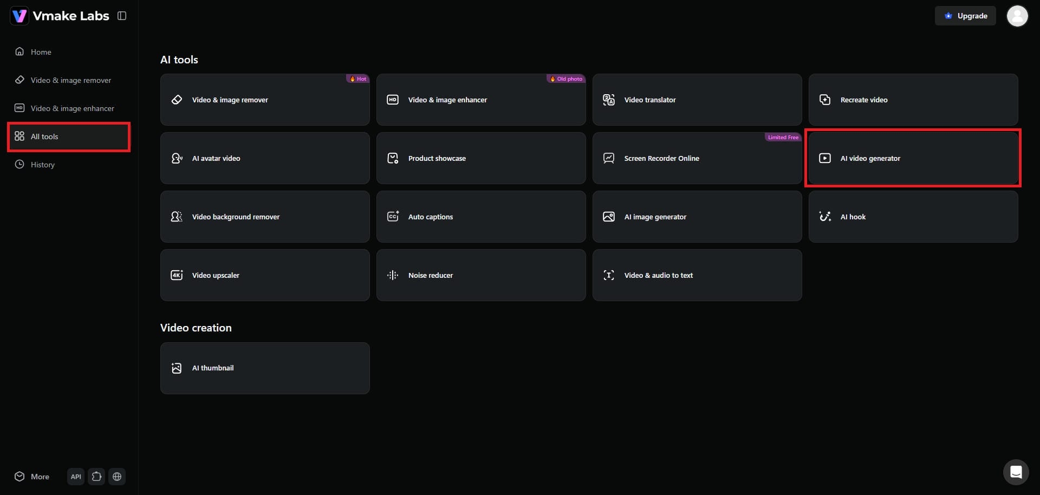
Task: Select All tools in the sidebar
Action: tap(69, 136)
